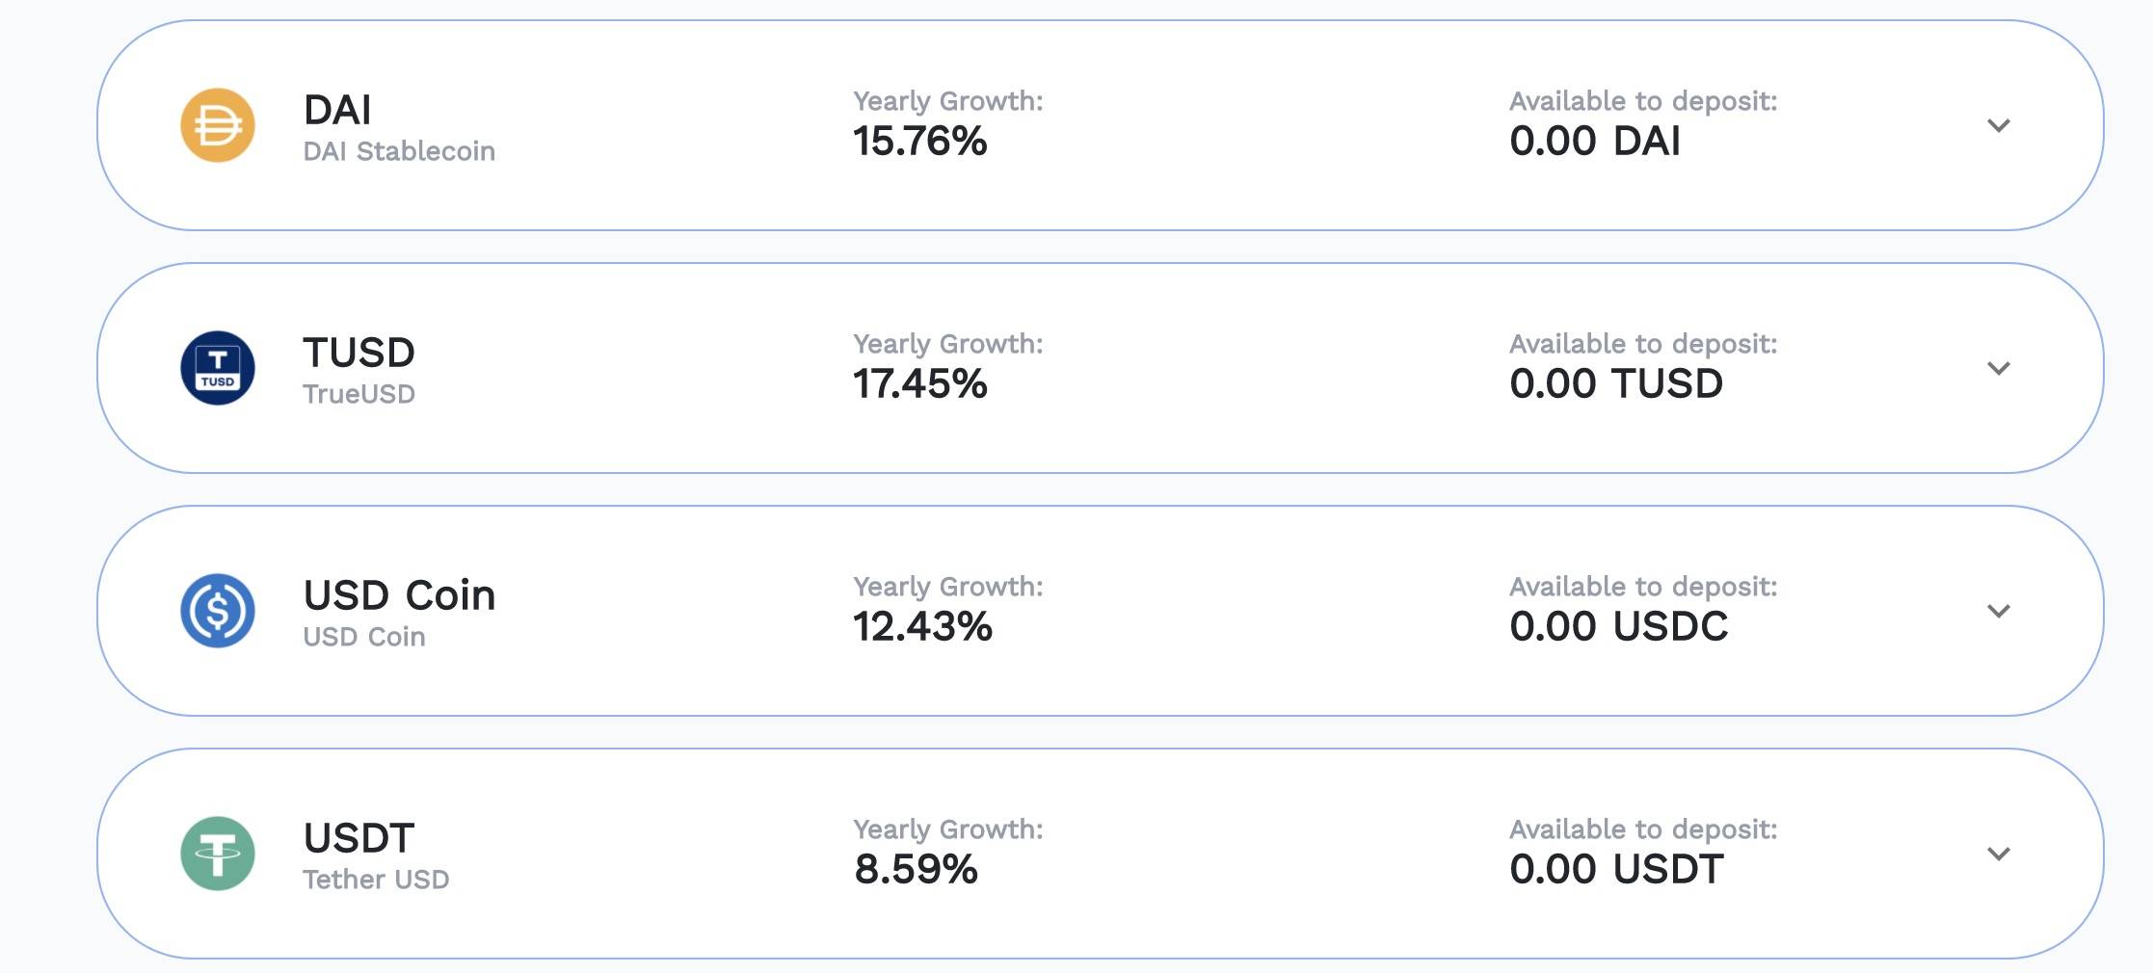Click the 0.00 USDC available balance
Image resolution: width=2153 pixels, height=973 pixels.
tap(1618, 627)
